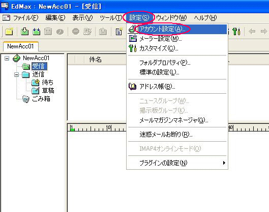Collapse the 送信 folder tree node
The width and height of the screenshot is (269, 212).
click(16, 74)
